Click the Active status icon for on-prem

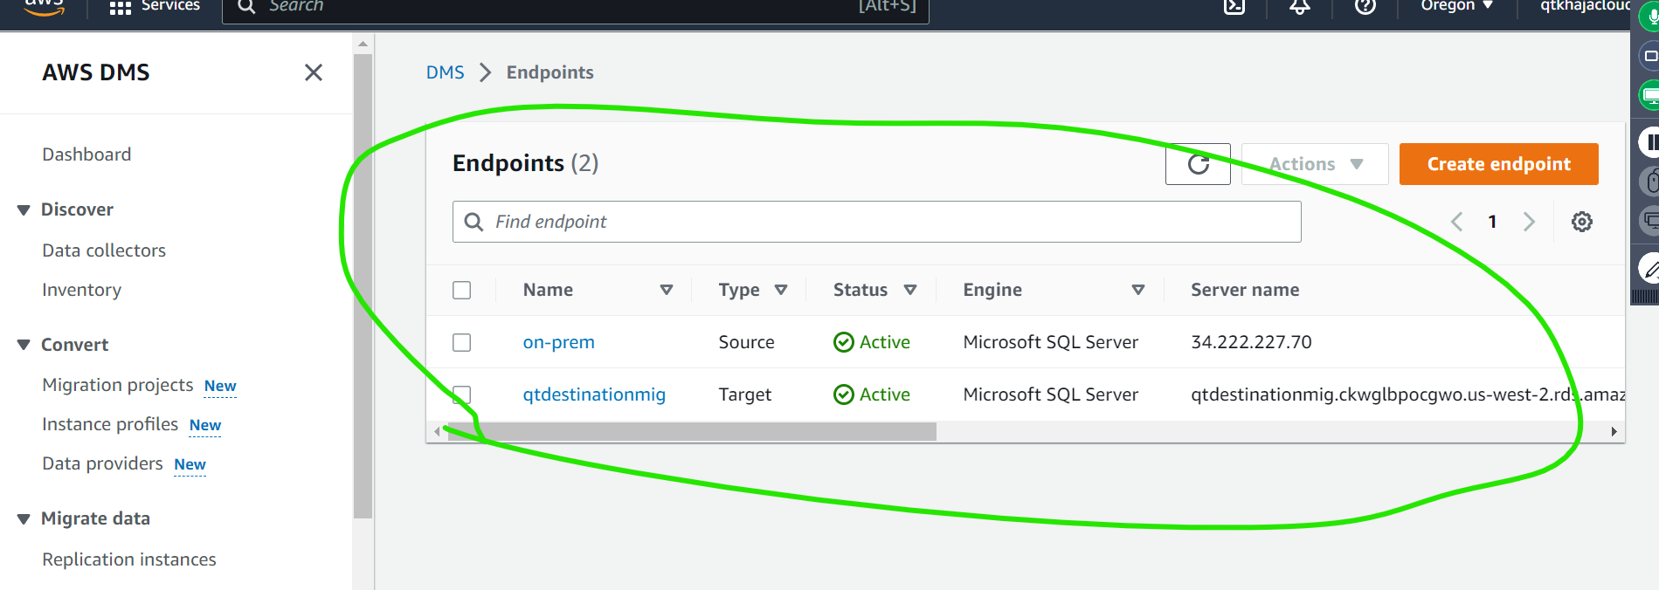point(844,342)
